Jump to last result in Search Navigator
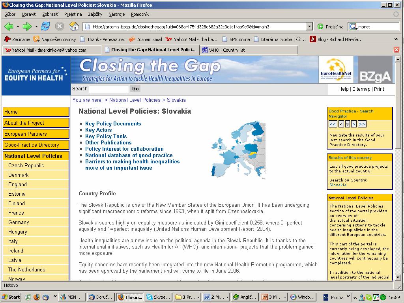This screenshot has width=404, height=303. coord(362,124)
